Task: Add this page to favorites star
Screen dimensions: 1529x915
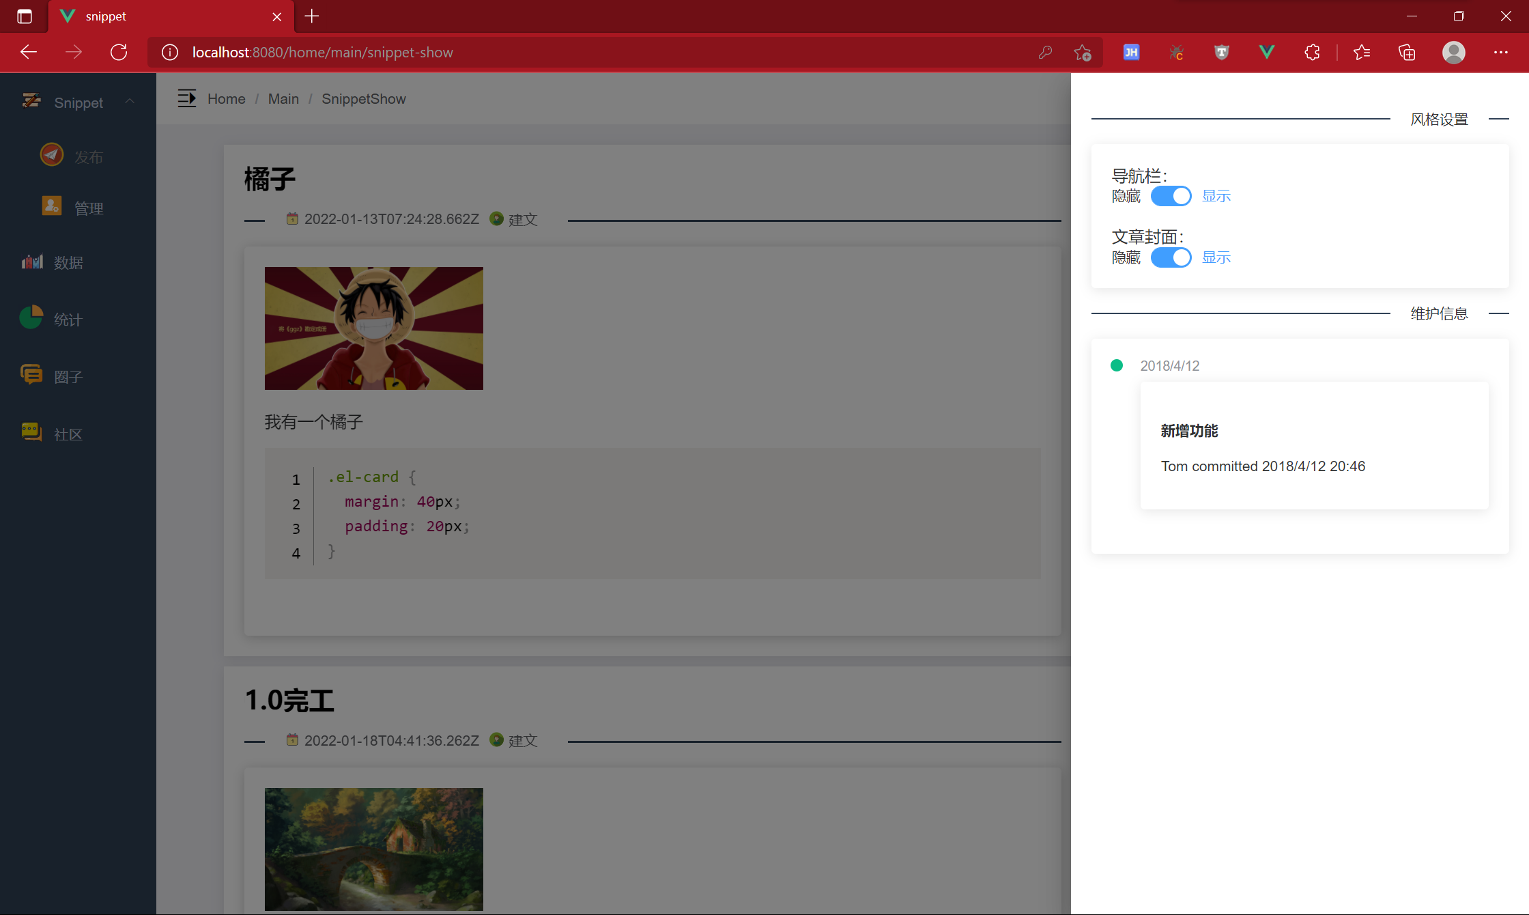Action: coord(1083,53)
